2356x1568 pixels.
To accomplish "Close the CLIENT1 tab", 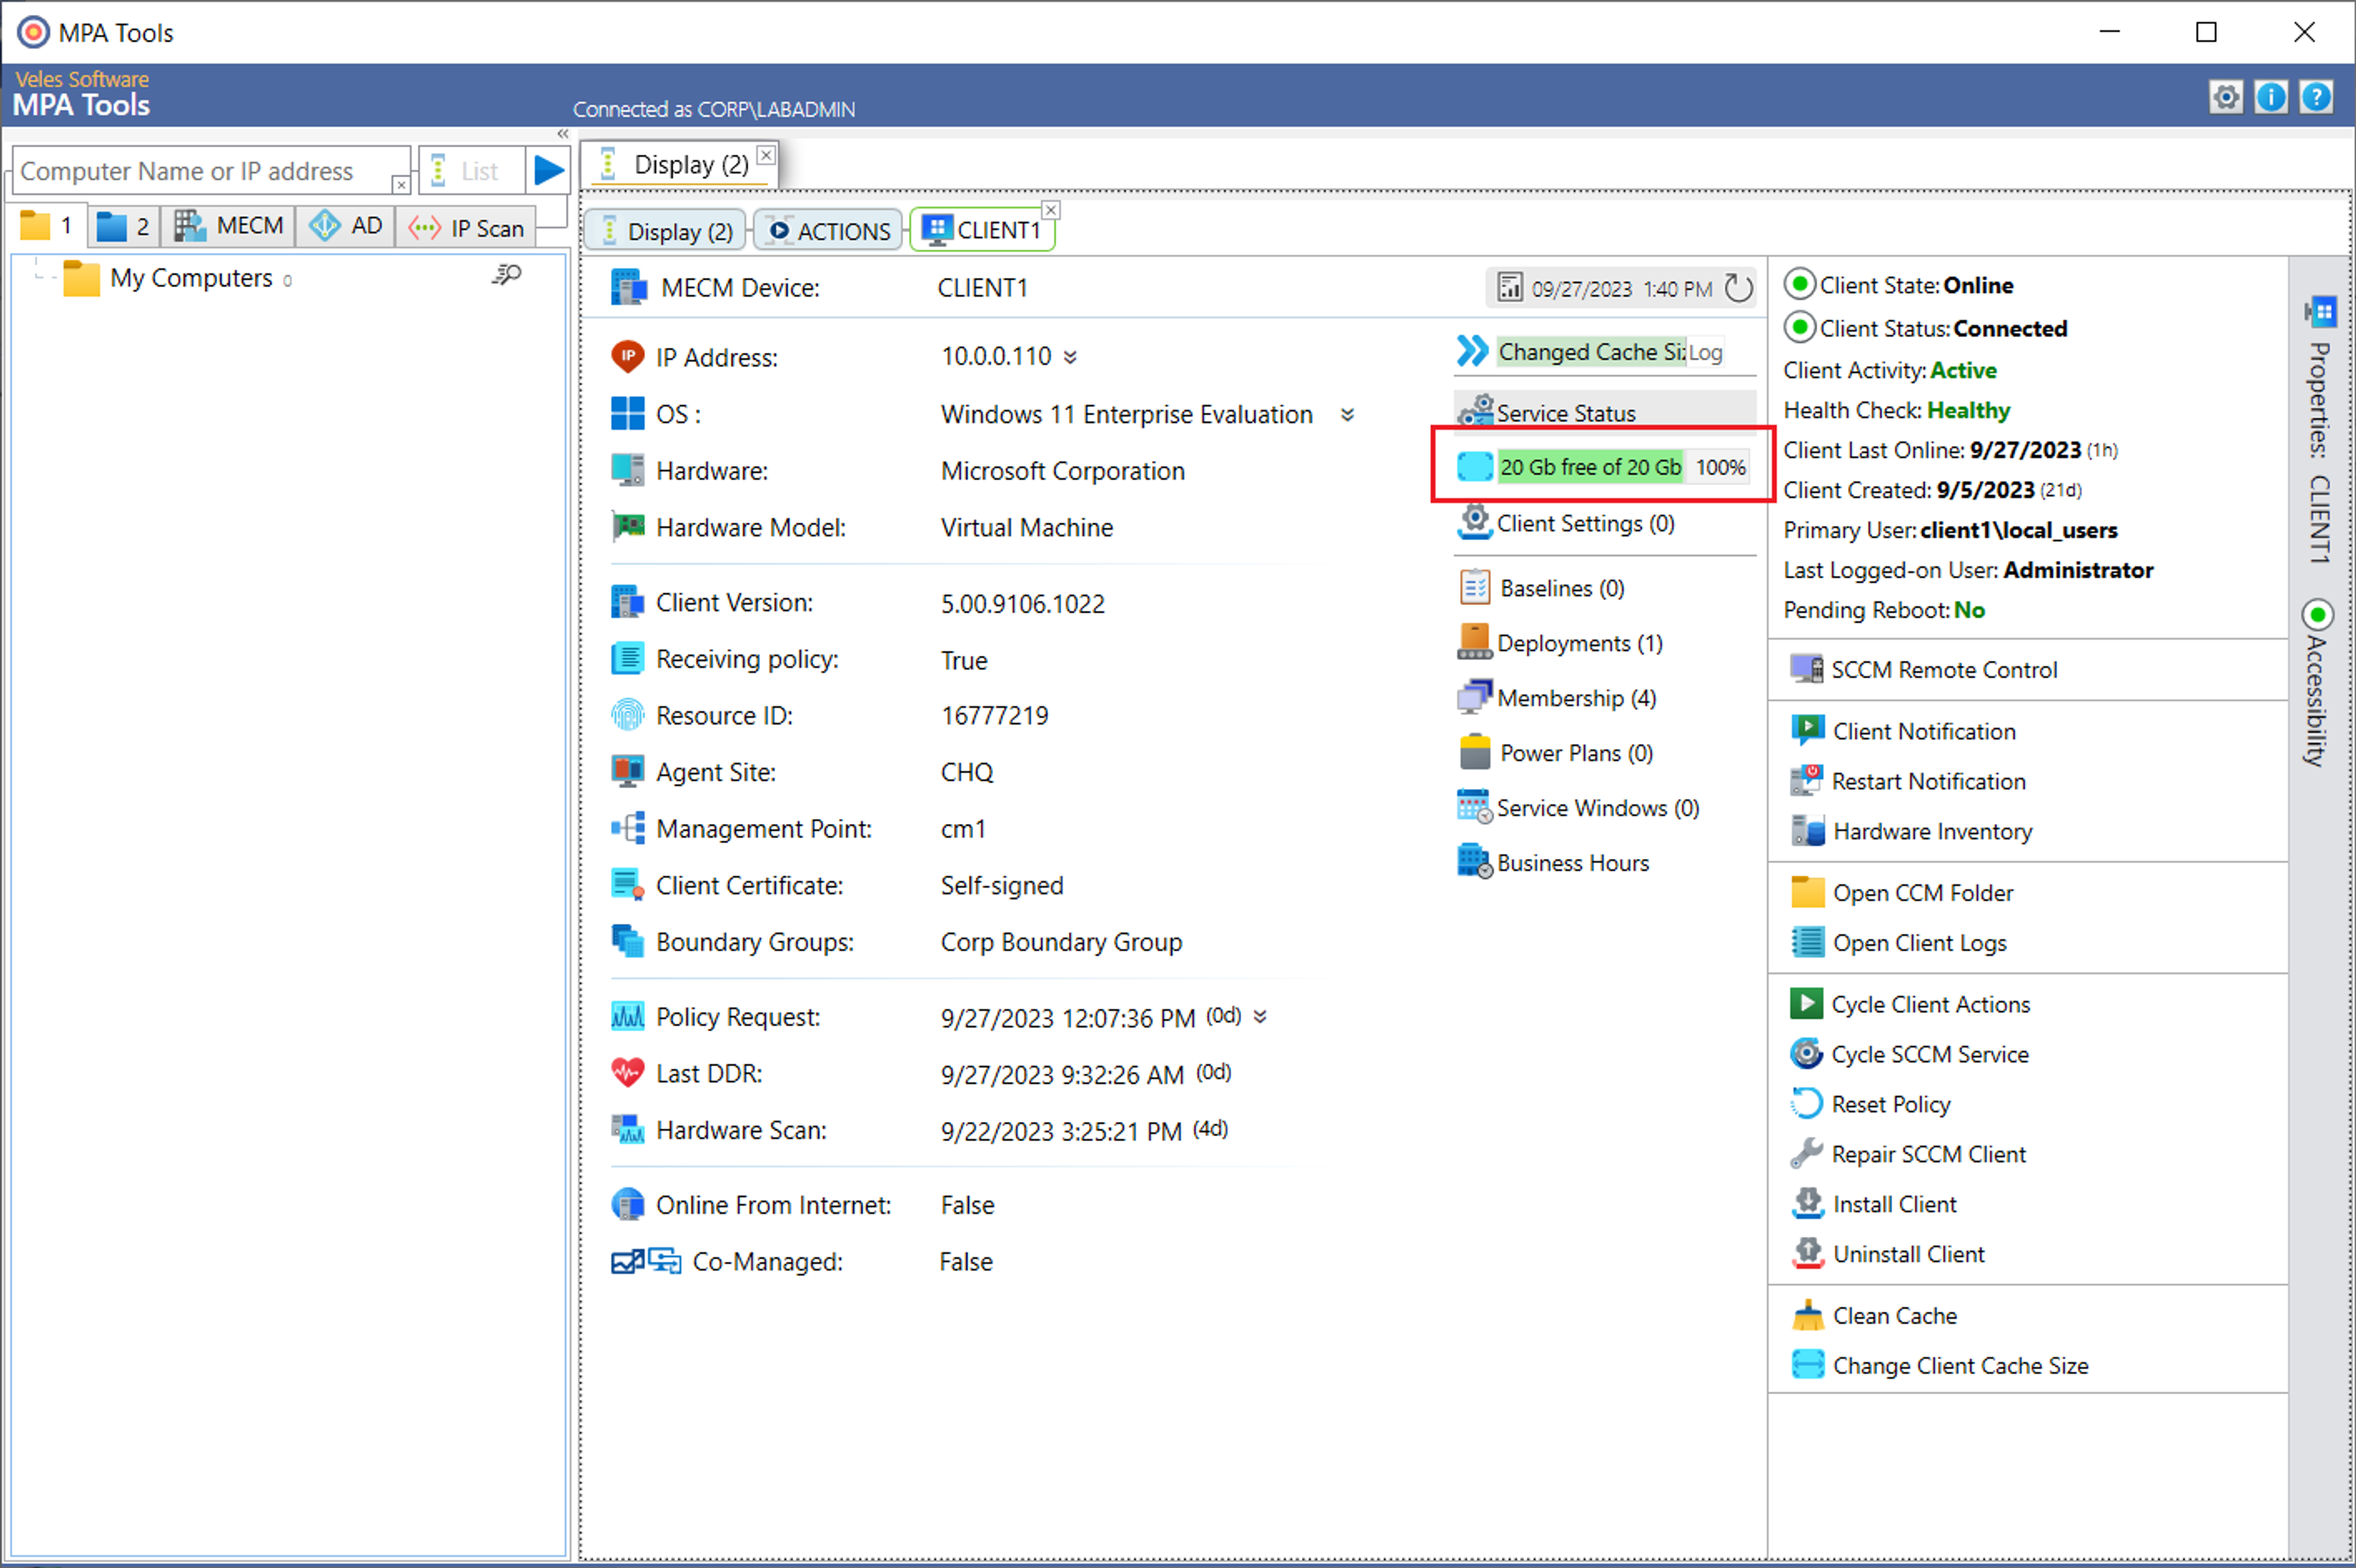I will pos(1051,210).
